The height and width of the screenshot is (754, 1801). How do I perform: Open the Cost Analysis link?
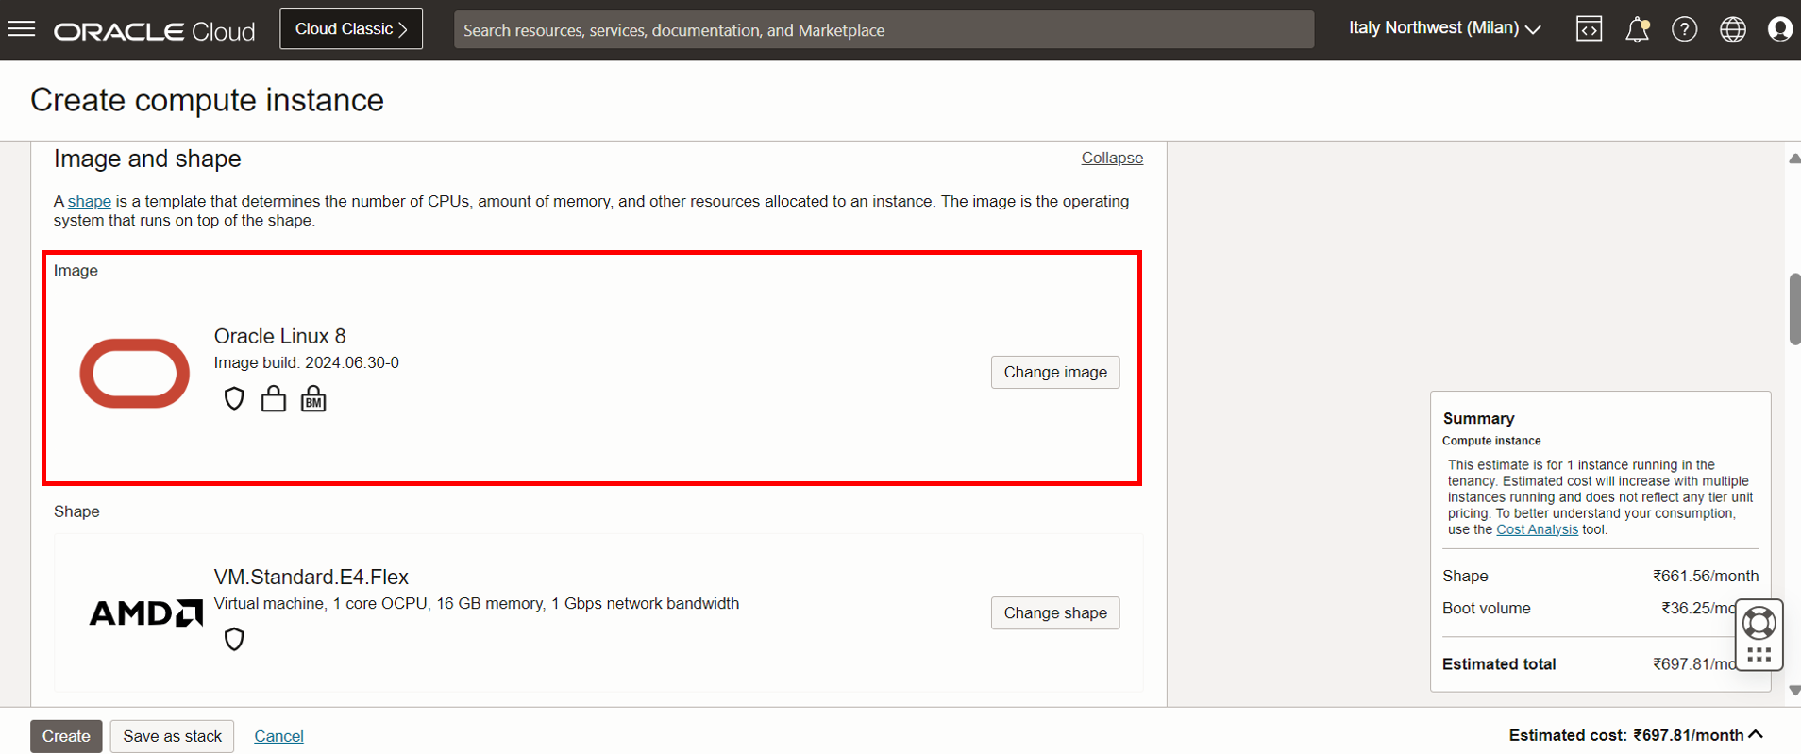1537,529
